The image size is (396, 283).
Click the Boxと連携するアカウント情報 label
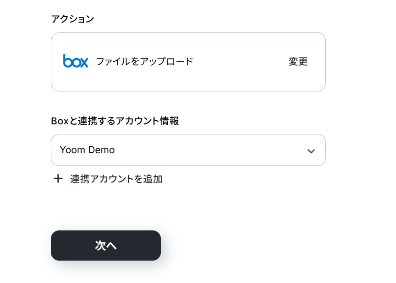pyautogui.click(x=115, y=121)
